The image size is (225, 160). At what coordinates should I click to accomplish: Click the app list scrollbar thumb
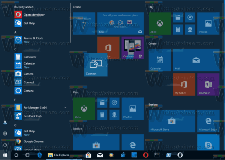[x=70, y=23]
